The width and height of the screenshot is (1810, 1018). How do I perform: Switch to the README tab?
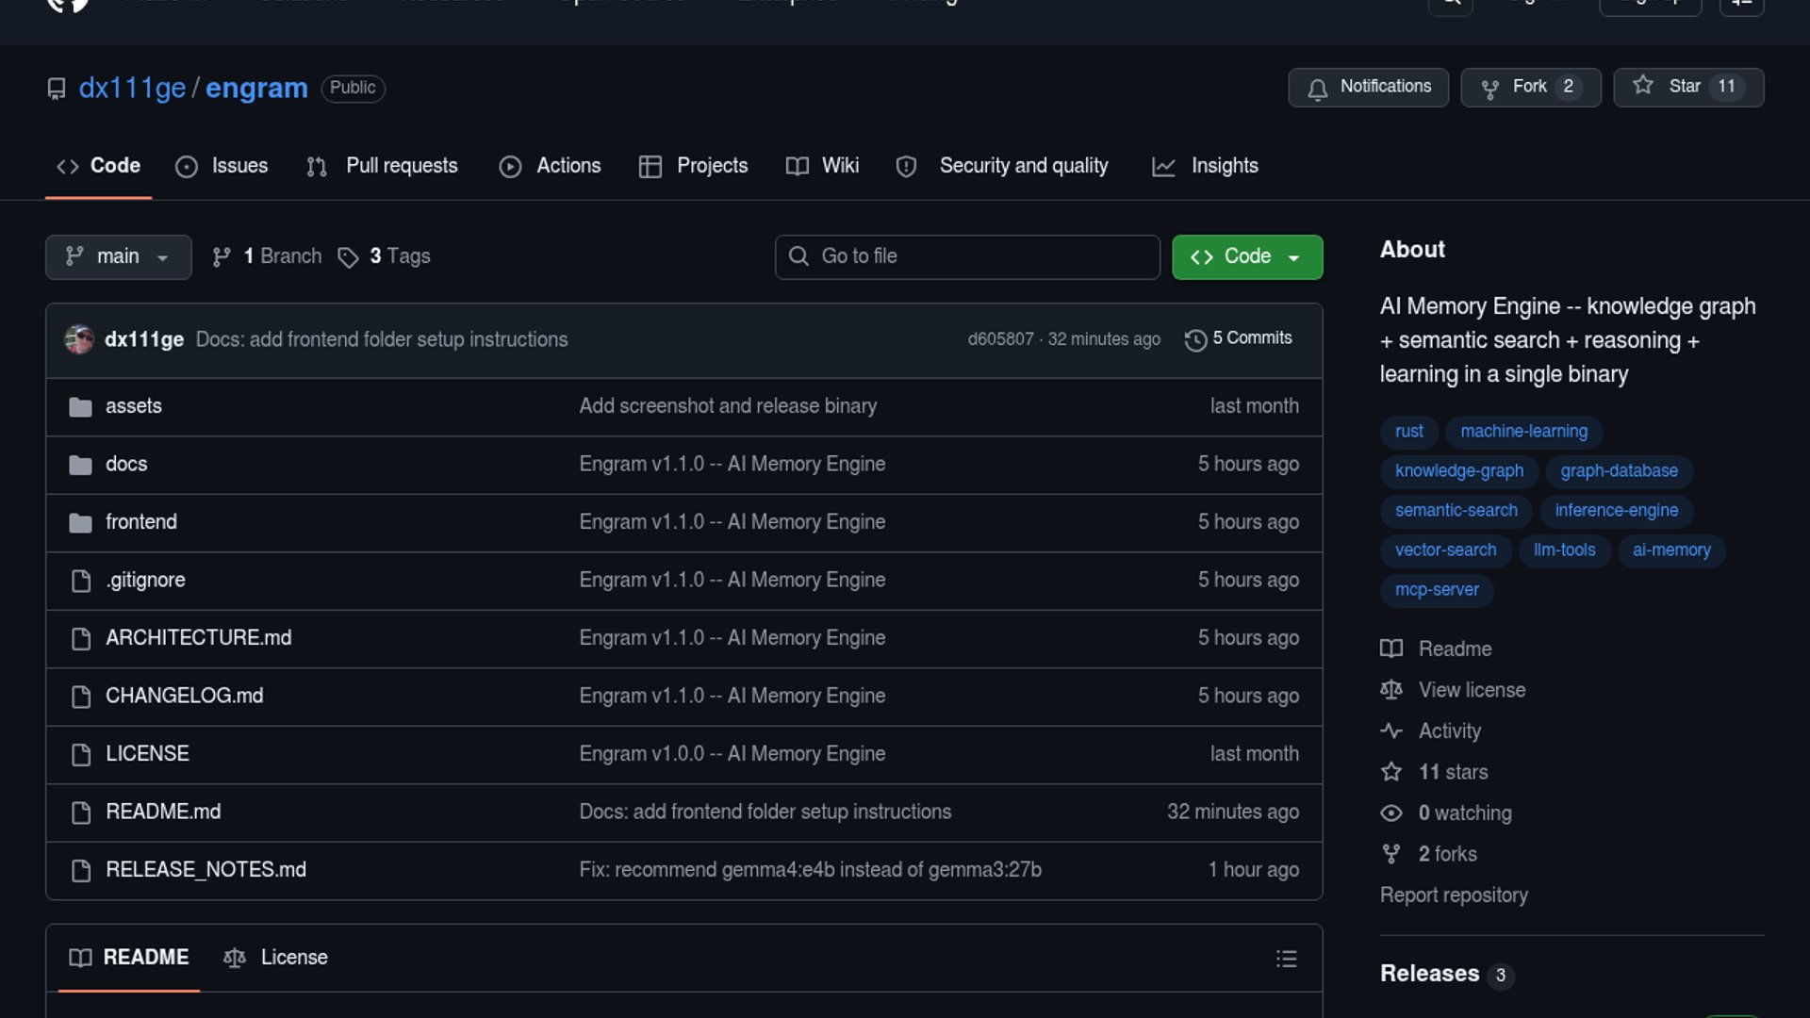[x=129, y=959]
